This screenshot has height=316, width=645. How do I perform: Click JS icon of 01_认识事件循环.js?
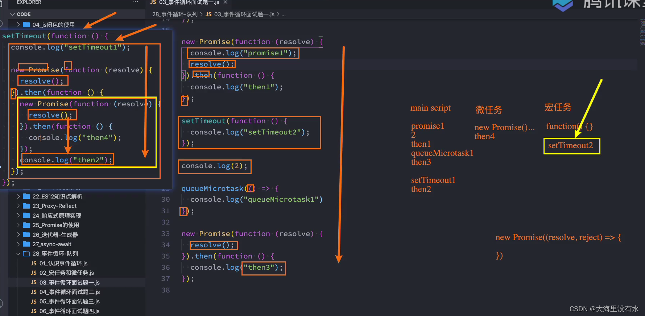pyautogui.click(x=34, y=263)
